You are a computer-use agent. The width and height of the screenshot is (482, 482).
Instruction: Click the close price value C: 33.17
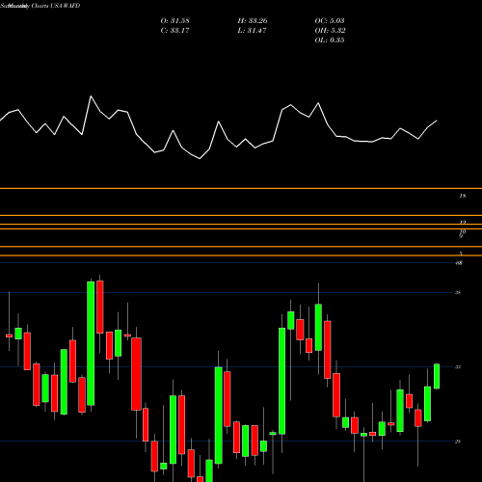[174, 31]
